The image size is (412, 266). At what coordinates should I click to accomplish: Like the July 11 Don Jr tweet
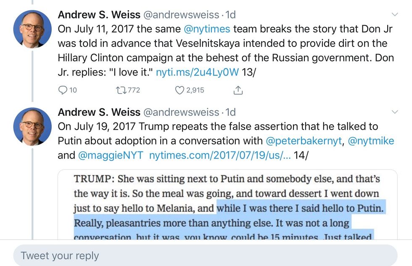coord(180,90)
